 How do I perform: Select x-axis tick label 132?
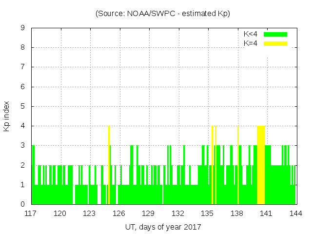pos(178,213)
